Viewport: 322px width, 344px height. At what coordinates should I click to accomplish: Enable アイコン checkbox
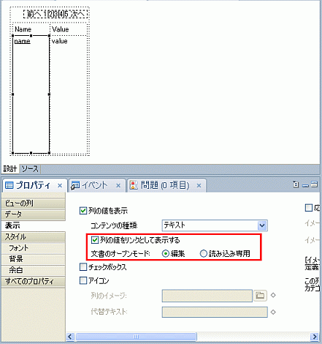[x=83, y=281]
